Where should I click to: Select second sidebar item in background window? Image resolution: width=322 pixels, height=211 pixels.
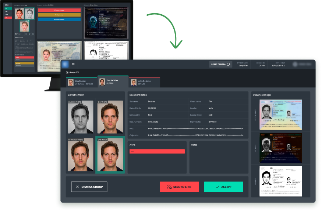pos(8,12)
